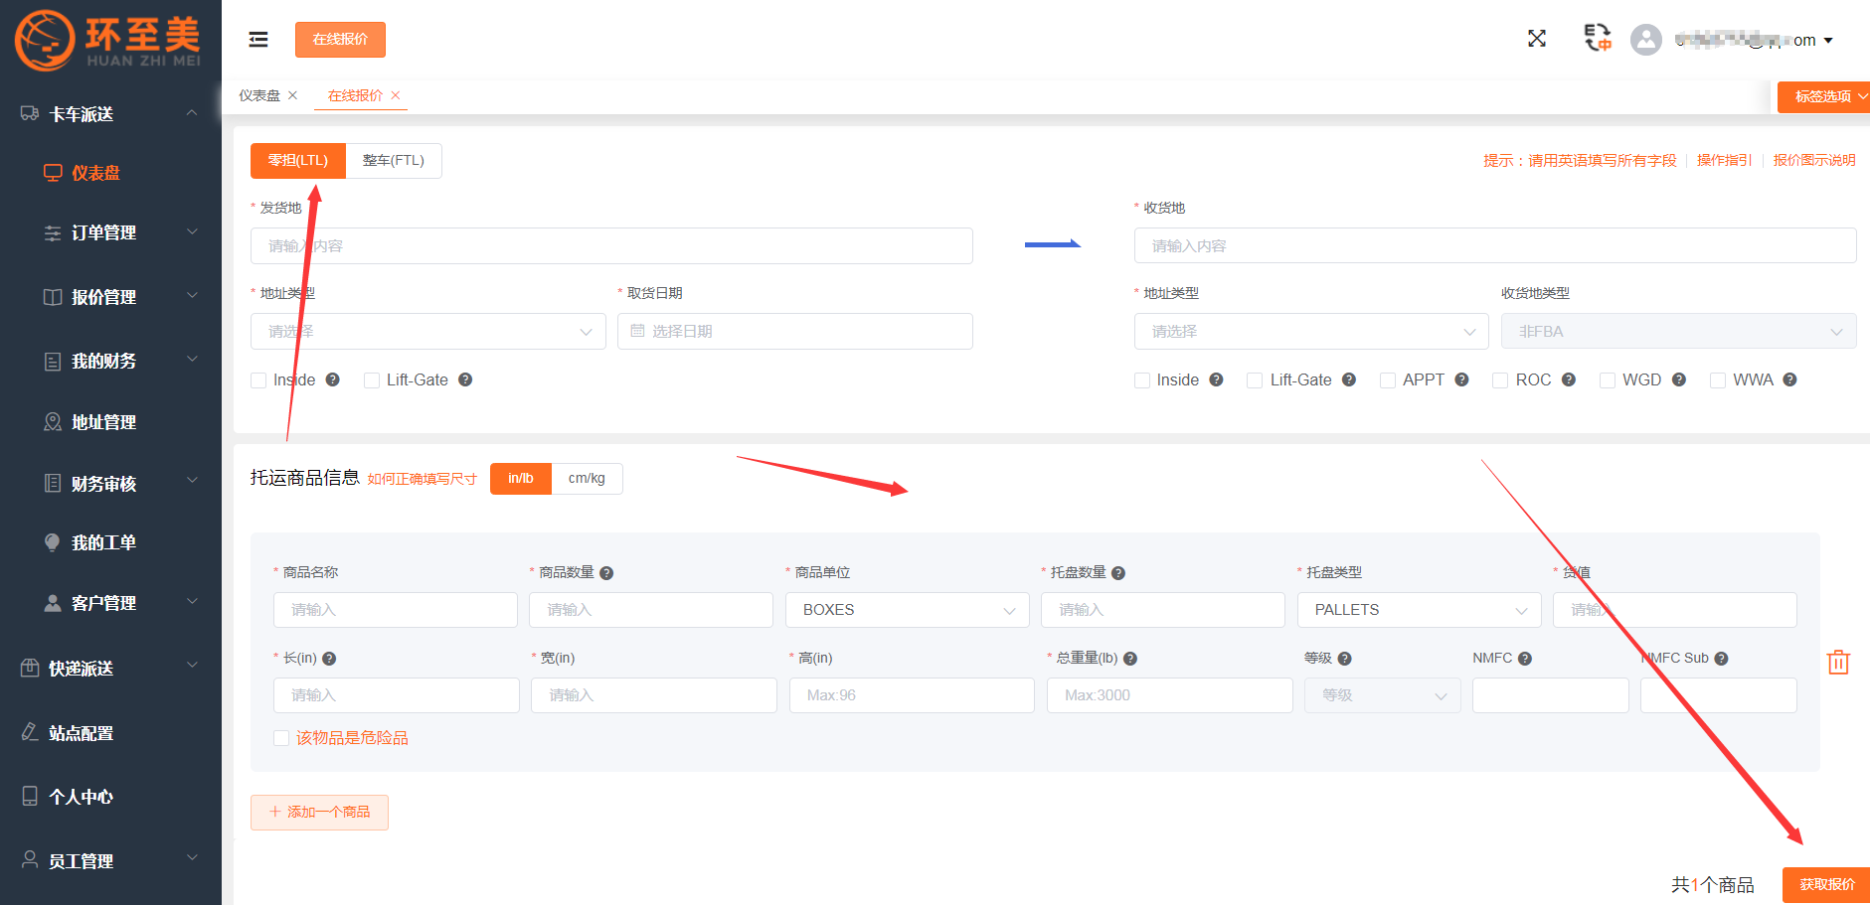Delete the product row with trash icon

1838,663
